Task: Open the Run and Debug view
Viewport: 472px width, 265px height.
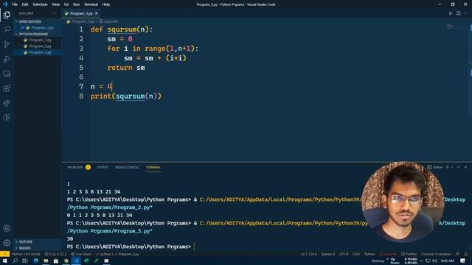Action: pos(7,59)
